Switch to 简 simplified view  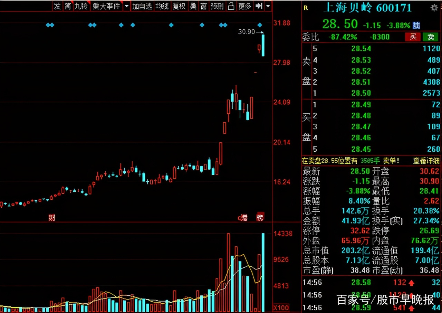[68, 6]
